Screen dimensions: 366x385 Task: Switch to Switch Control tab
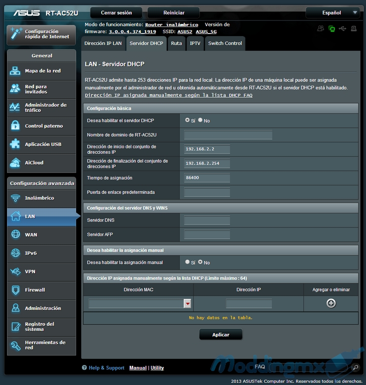tap(225, 44)
